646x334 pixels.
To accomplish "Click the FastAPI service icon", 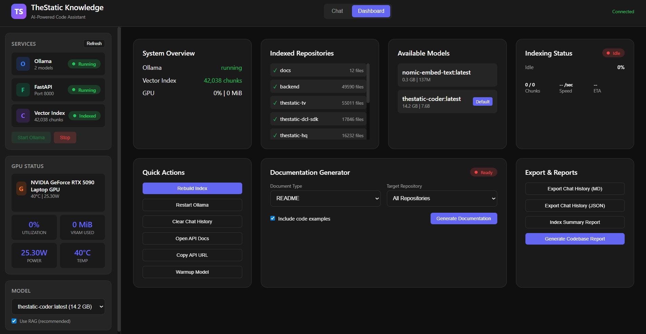I will [23, 90].
